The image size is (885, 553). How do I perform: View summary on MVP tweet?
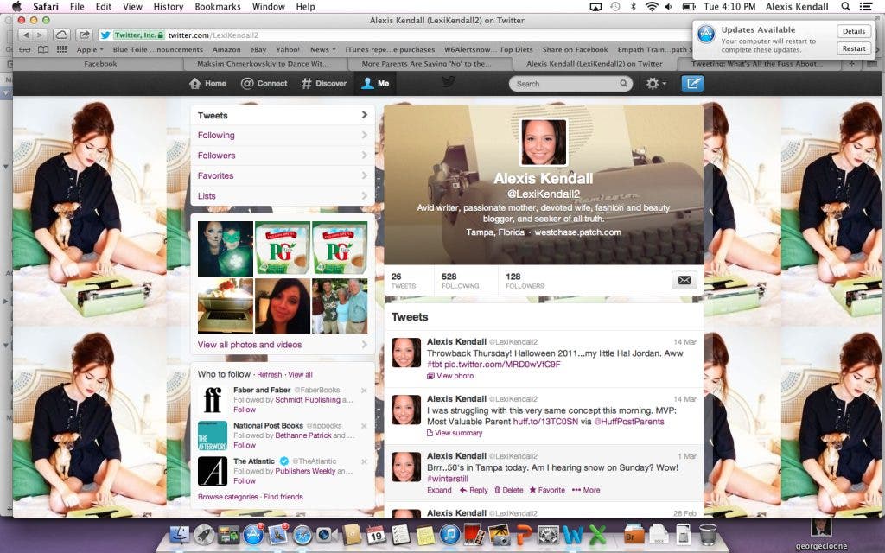(455, 434)
